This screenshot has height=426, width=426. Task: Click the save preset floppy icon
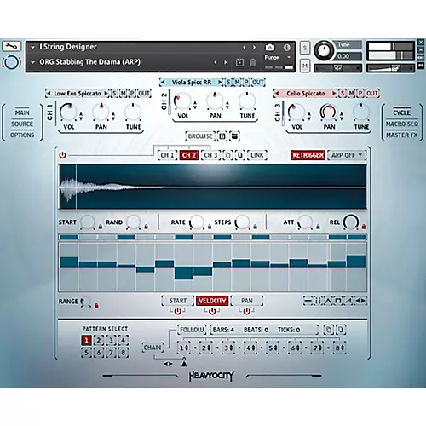pyautogui.click(x=239, y=62)
